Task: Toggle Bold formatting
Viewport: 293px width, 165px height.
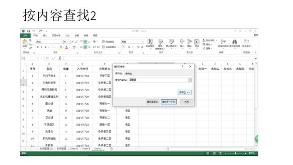Action: coord(38,47)
